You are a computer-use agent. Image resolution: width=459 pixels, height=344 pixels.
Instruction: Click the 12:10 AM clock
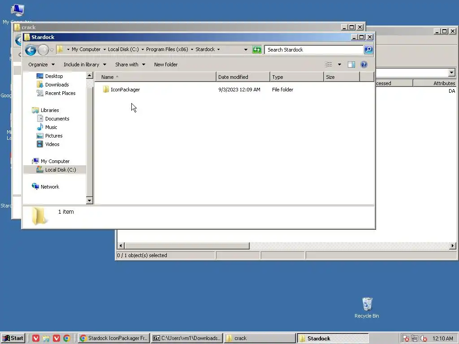(x=442, y=338)
